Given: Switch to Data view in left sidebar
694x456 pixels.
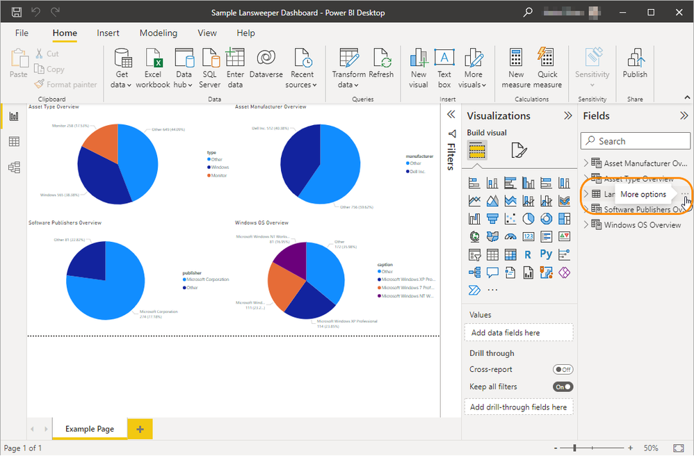Looking at the screenshot, I should tap(13, 142).
